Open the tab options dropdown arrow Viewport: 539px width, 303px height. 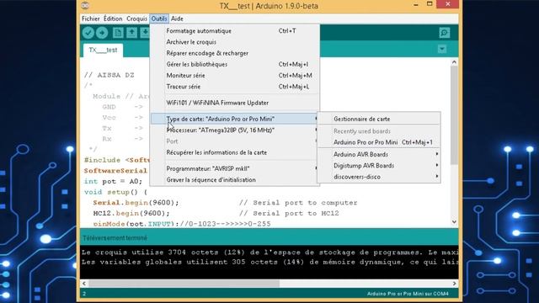click(442, 49)
